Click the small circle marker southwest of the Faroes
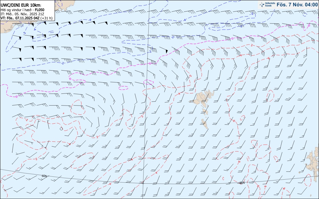The width and height of the screenshot is (319, 199). [x=61, y=129]
